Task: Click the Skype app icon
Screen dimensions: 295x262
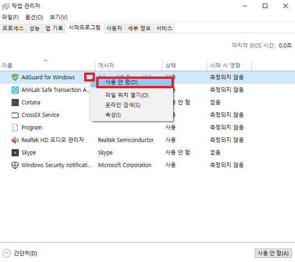Action: coord(15,153)
